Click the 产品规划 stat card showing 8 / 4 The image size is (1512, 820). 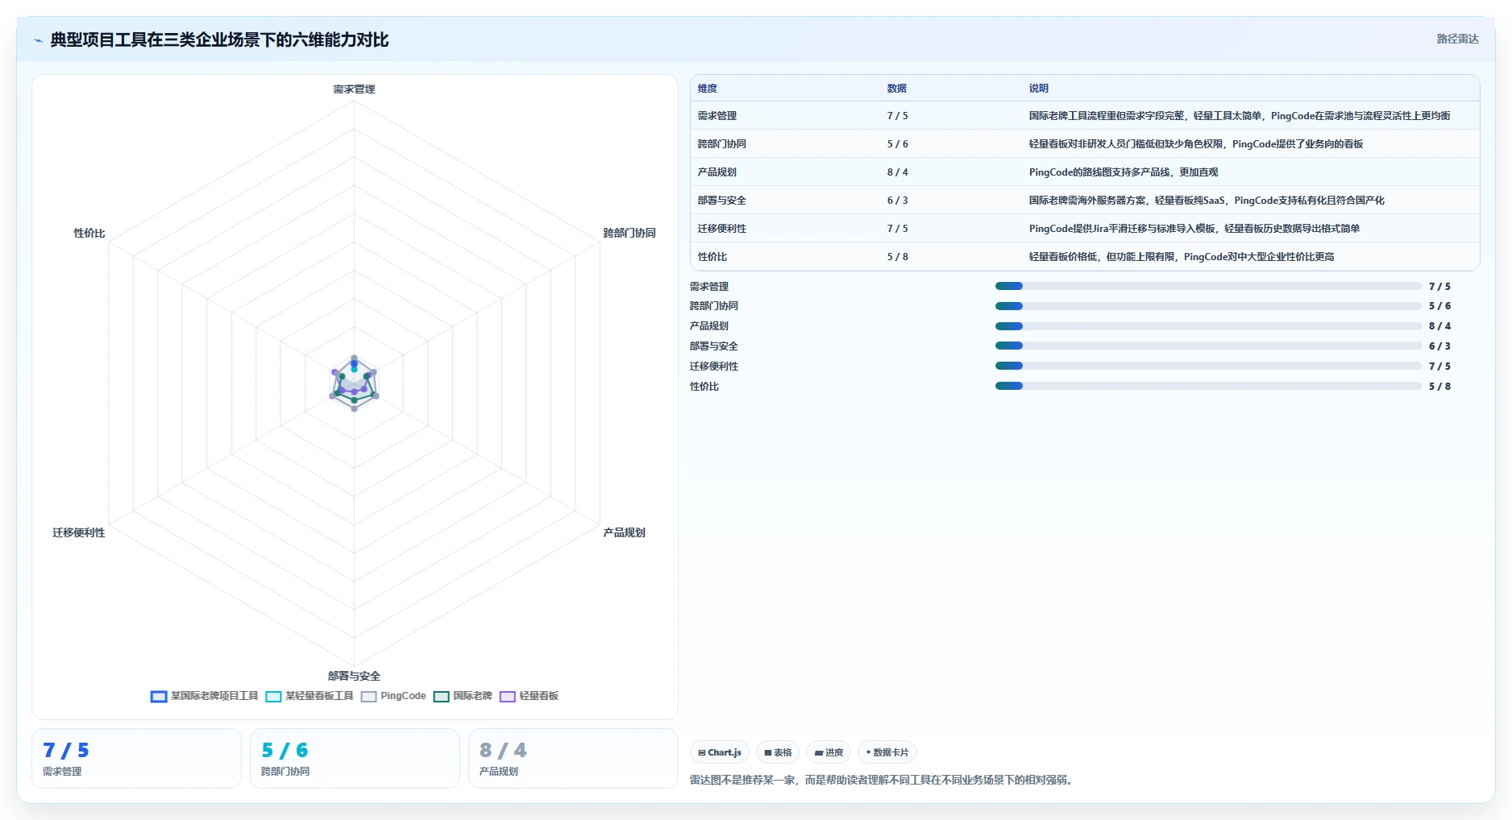[x=573, y=759]
